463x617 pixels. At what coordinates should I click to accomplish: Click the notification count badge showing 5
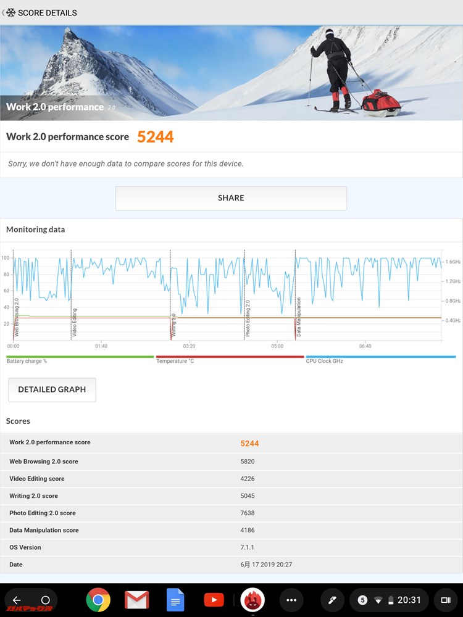[x=362, y=600]
